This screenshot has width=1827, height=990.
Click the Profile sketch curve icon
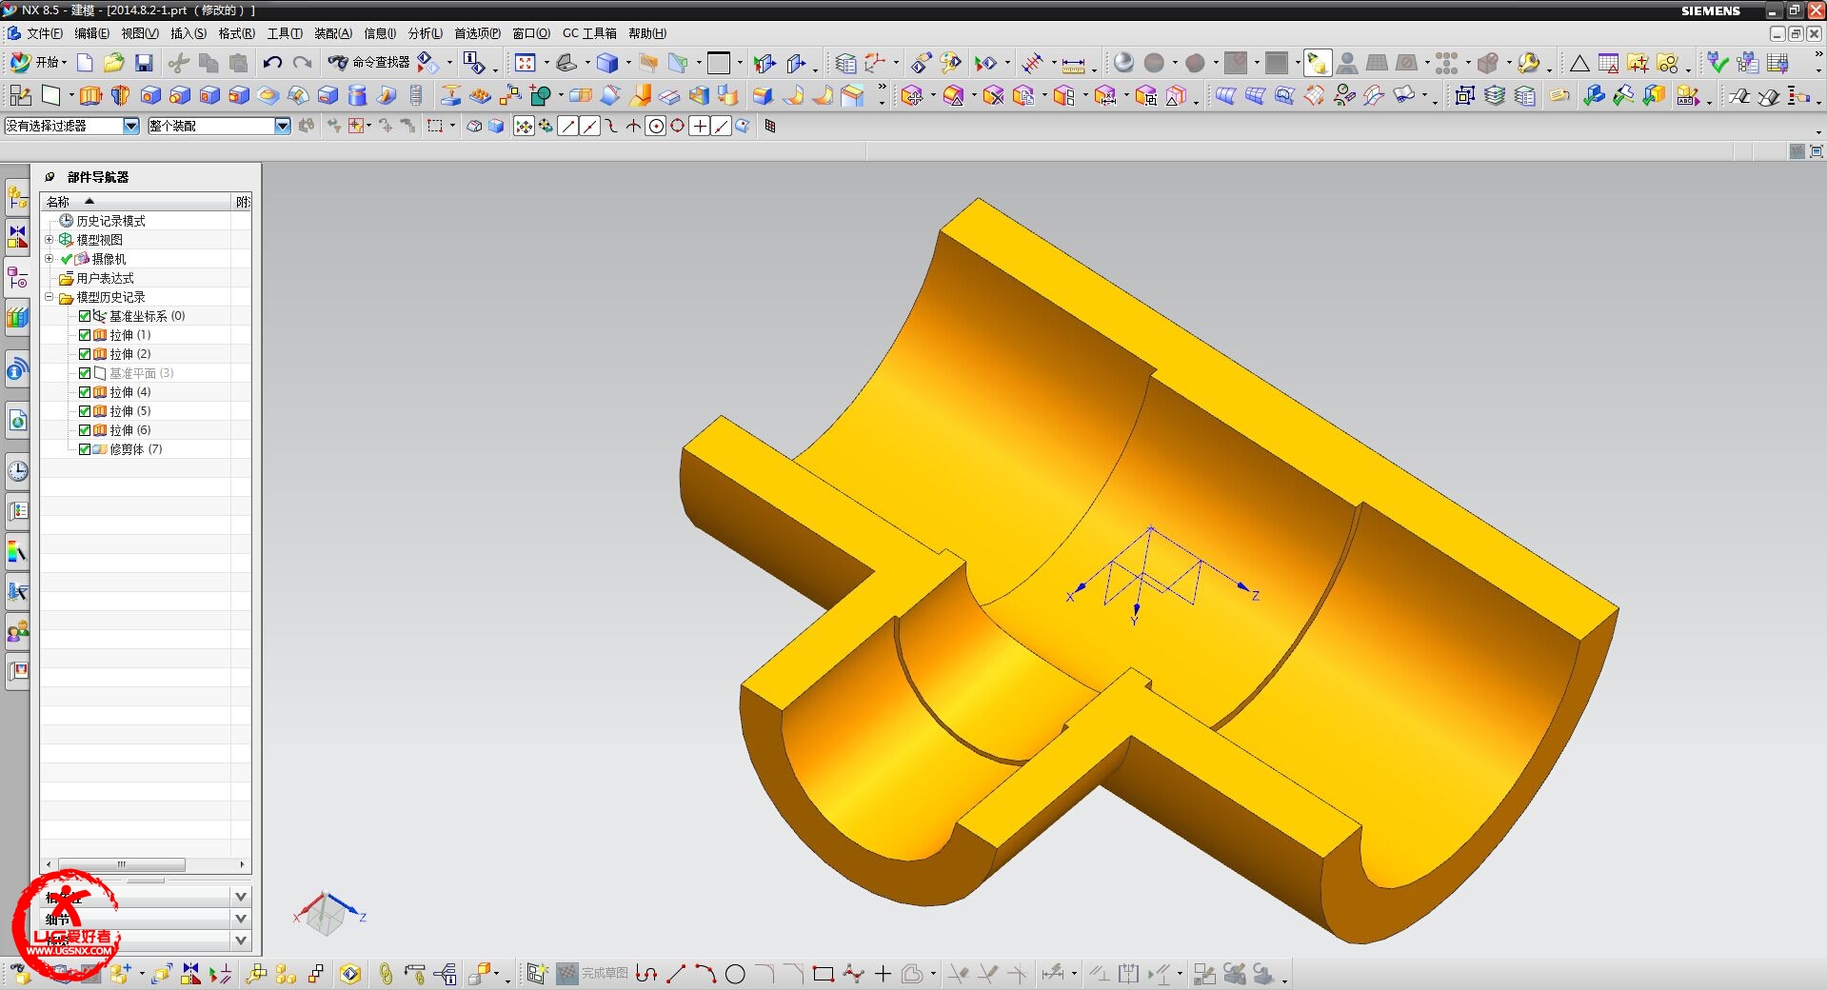(646, 974)
